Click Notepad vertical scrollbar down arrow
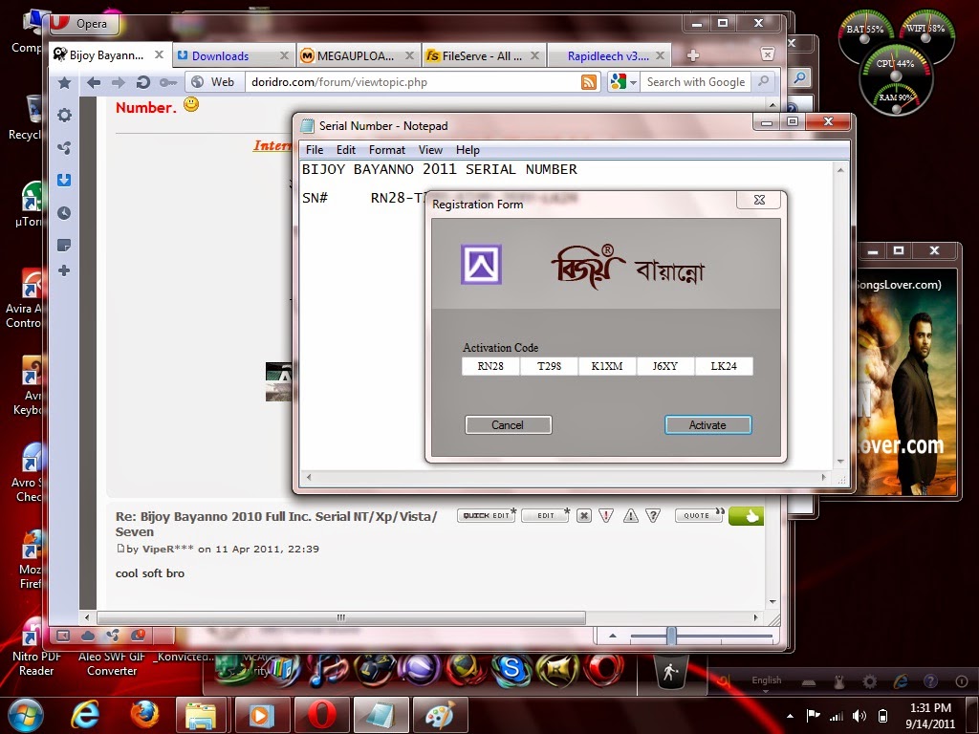Image resolution: width=979 pixels, height=734 pixels. tap(840, 462)
